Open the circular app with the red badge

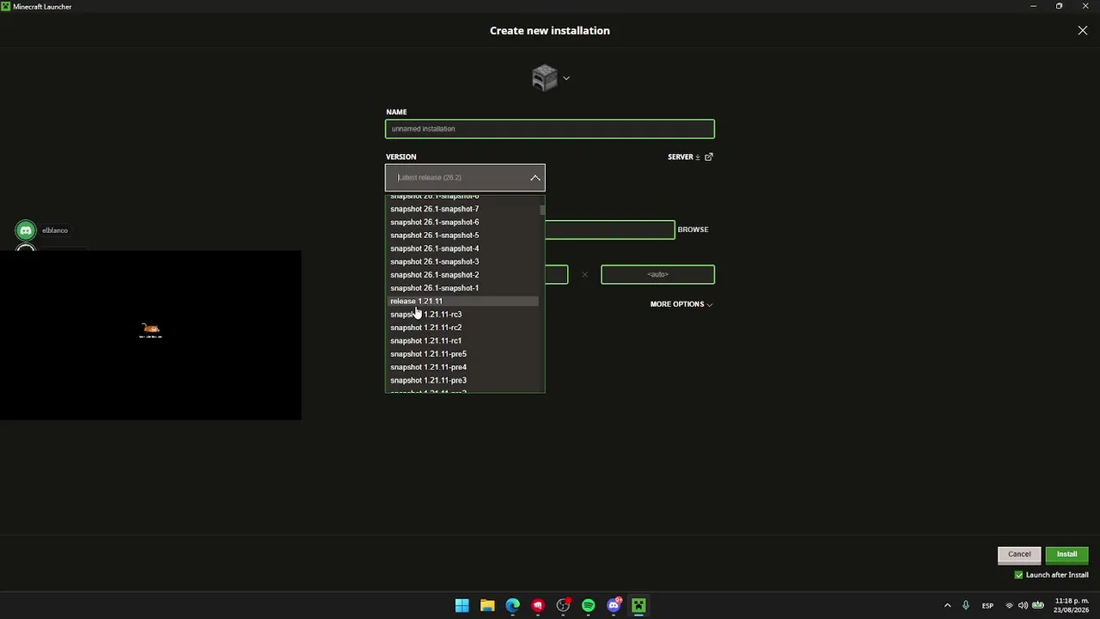click(x=563, y=606)
